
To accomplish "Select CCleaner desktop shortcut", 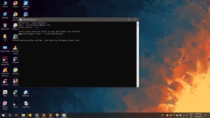I will (5, 82).
